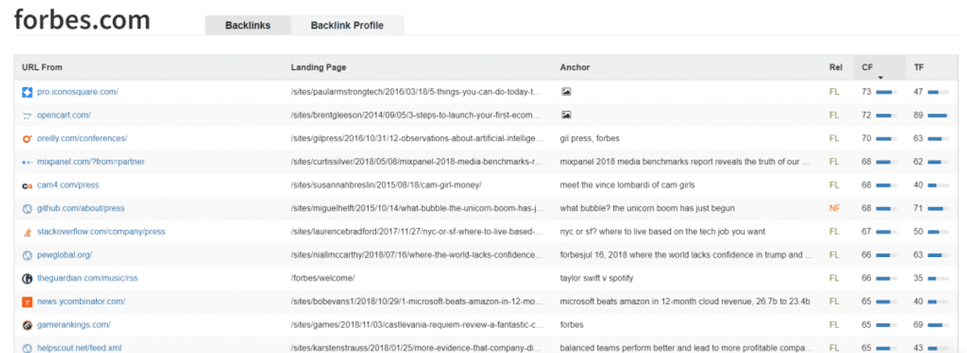Click the karstenstrauss landing page path
Image resolution: width=967 pixels, height=353 pixels.
[x=416, y=348]
